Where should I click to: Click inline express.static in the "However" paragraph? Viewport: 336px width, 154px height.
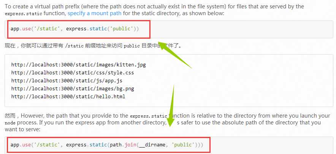coord(148,116)
